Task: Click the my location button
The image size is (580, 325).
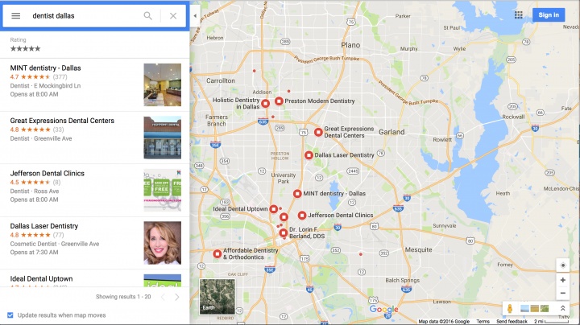Action: [562, 265]
